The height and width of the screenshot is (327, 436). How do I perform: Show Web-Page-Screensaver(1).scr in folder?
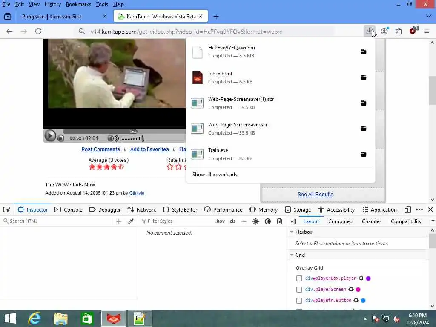pyautogui.click(x=364, y=103)
